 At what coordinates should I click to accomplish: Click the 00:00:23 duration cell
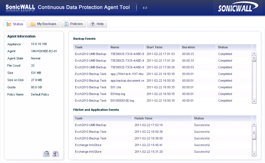188,54
